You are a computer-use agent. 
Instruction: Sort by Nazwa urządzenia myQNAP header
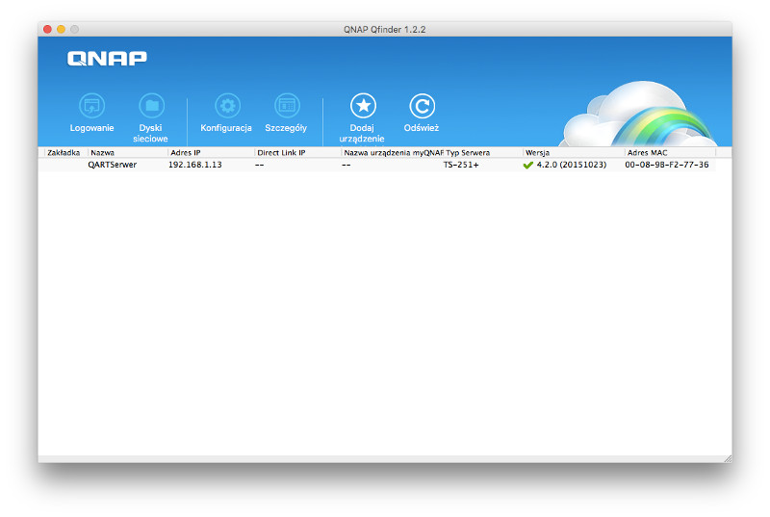coord(393,153)
